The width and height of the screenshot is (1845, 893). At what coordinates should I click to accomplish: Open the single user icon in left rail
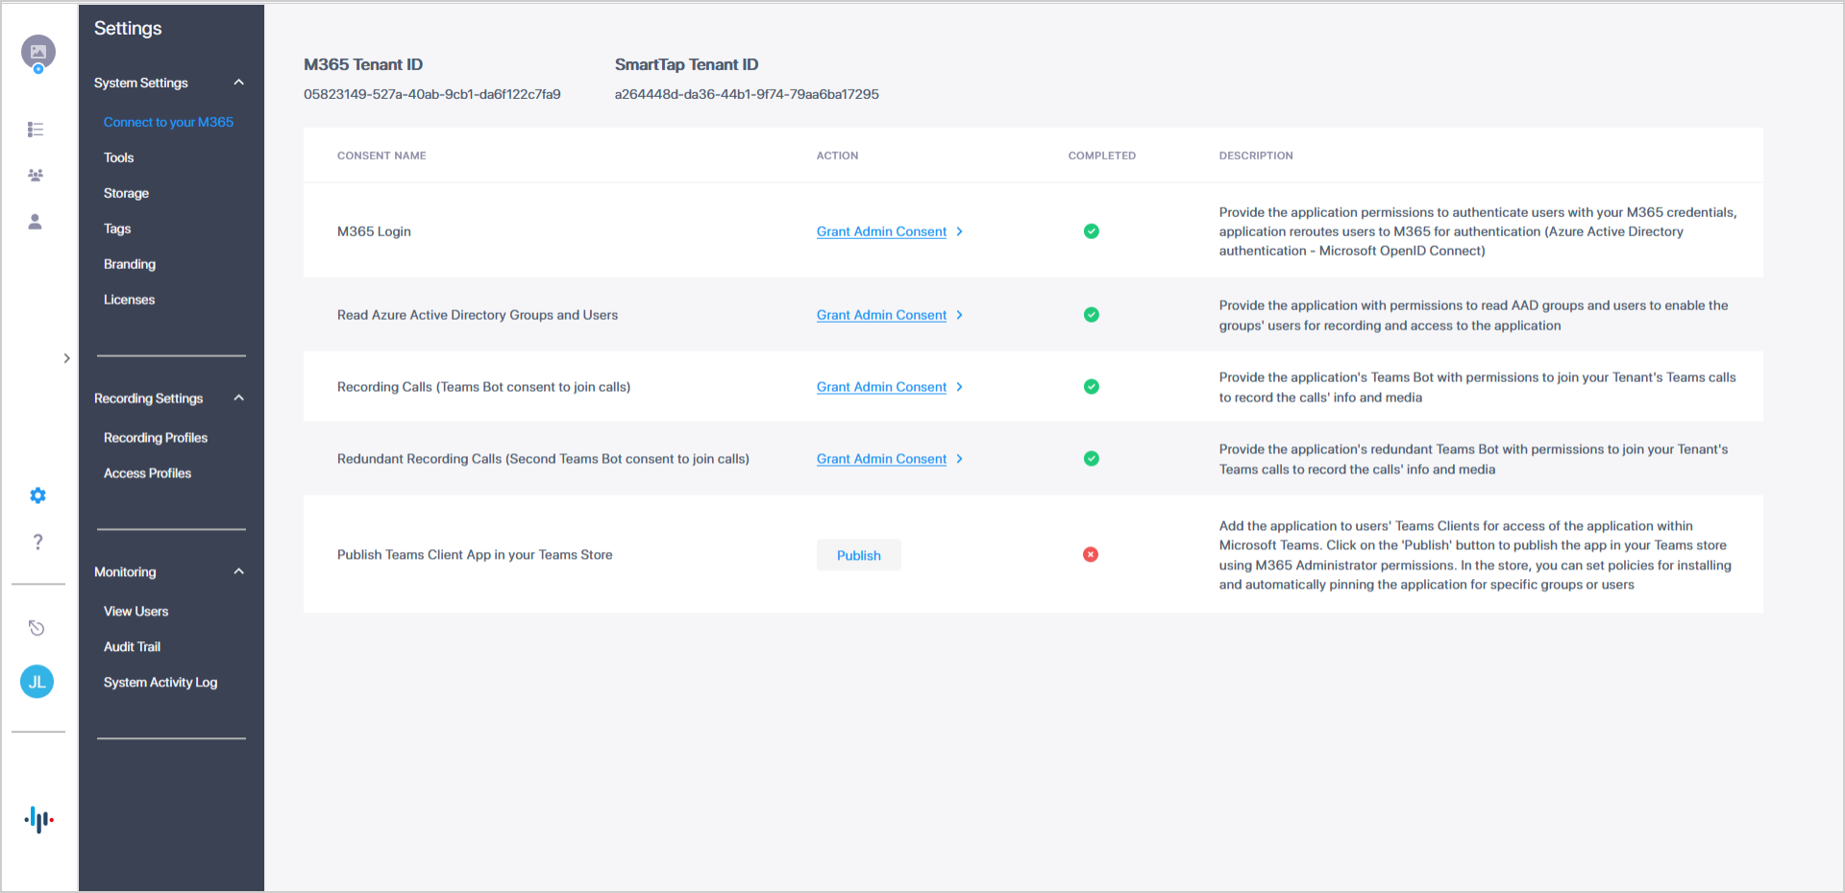click(36, 222)
